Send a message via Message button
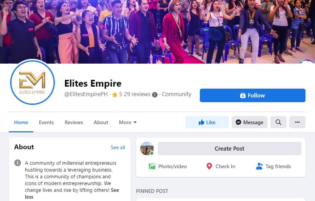Image resolution: width=315 pixels, height=201 pixels. pos(250,122)
